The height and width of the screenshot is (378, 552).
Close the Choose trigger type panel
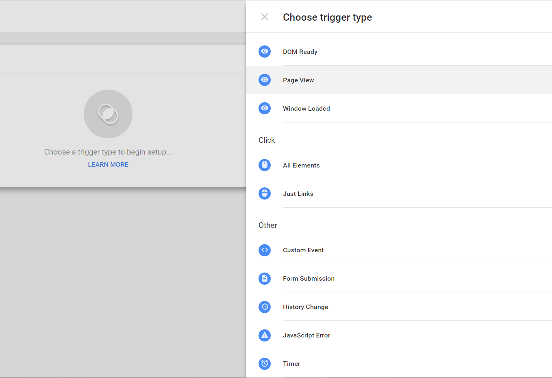point(265,17)
